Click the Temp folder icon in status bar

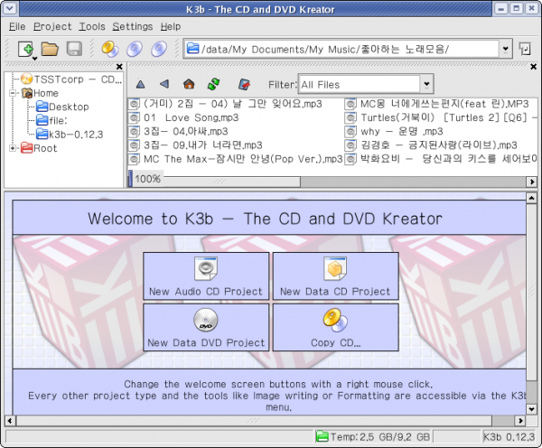(x=322, y=436)
